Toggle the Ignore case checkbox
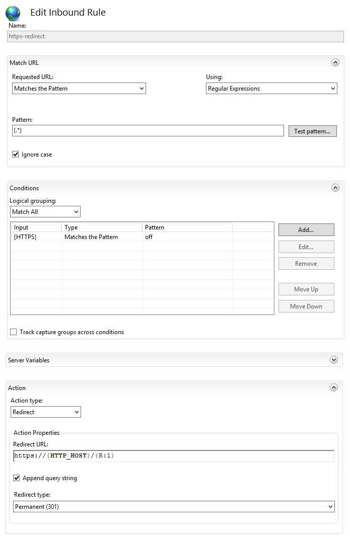350x541 pixels. pos(16,154)
